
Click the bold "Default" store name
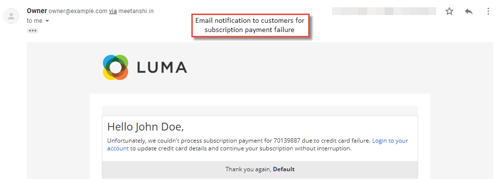coord(284,169)
